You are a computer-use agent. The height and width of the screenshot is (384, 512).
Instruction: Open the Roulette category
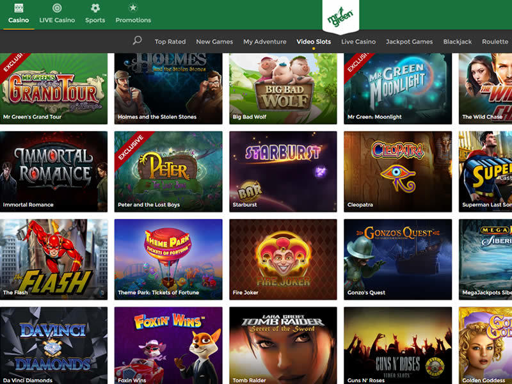click(495, 42)
